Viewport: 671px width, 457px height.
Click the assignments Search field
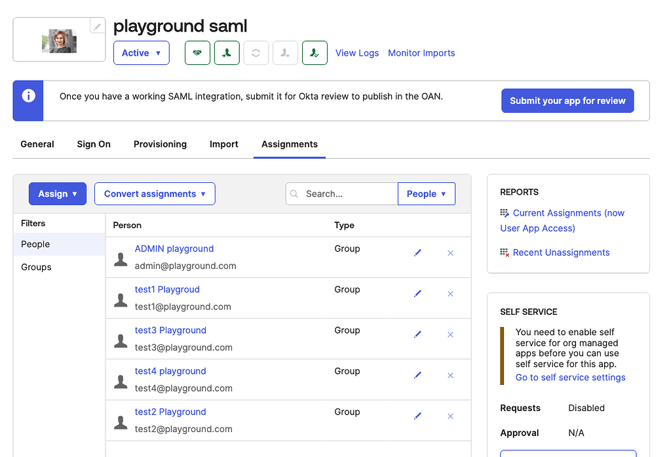click(x=347, y=194)
